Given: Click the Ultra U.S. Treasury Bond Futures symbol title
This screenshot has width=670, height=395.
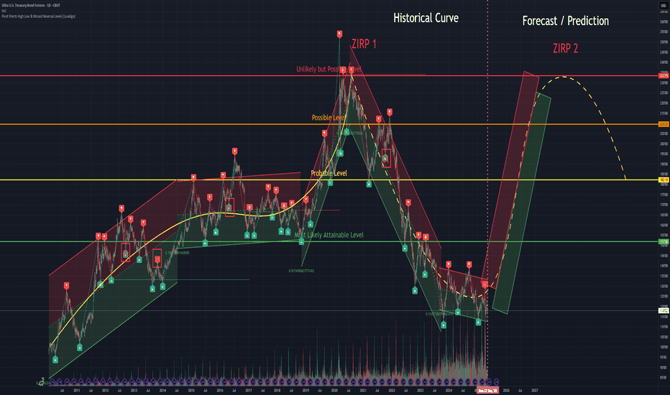Looking at the screenshot, I should pos(31,5).
